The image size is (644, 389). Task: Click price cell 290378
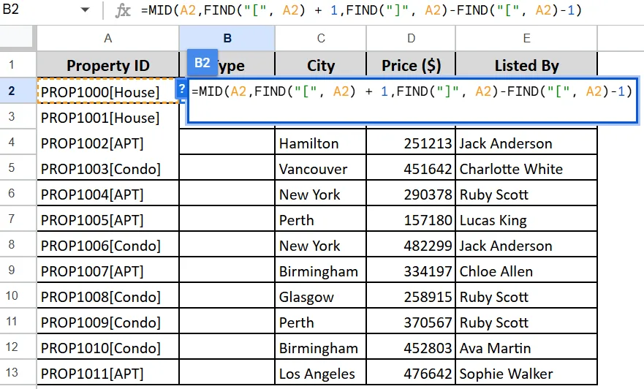point(411,194)
